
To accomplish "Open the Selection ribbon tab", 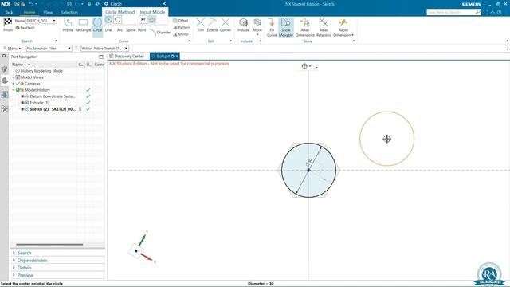I will tap(69, 13).
